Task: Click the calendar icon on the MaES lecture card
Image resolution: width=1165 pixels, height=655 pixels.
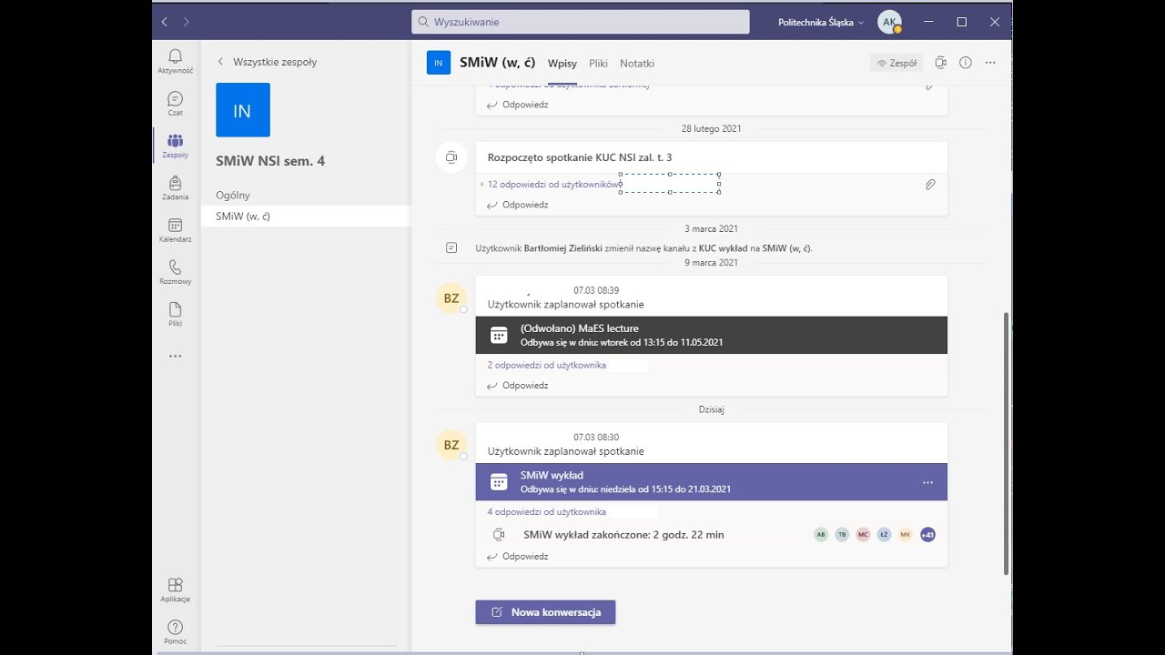Action: click(499, 335)
